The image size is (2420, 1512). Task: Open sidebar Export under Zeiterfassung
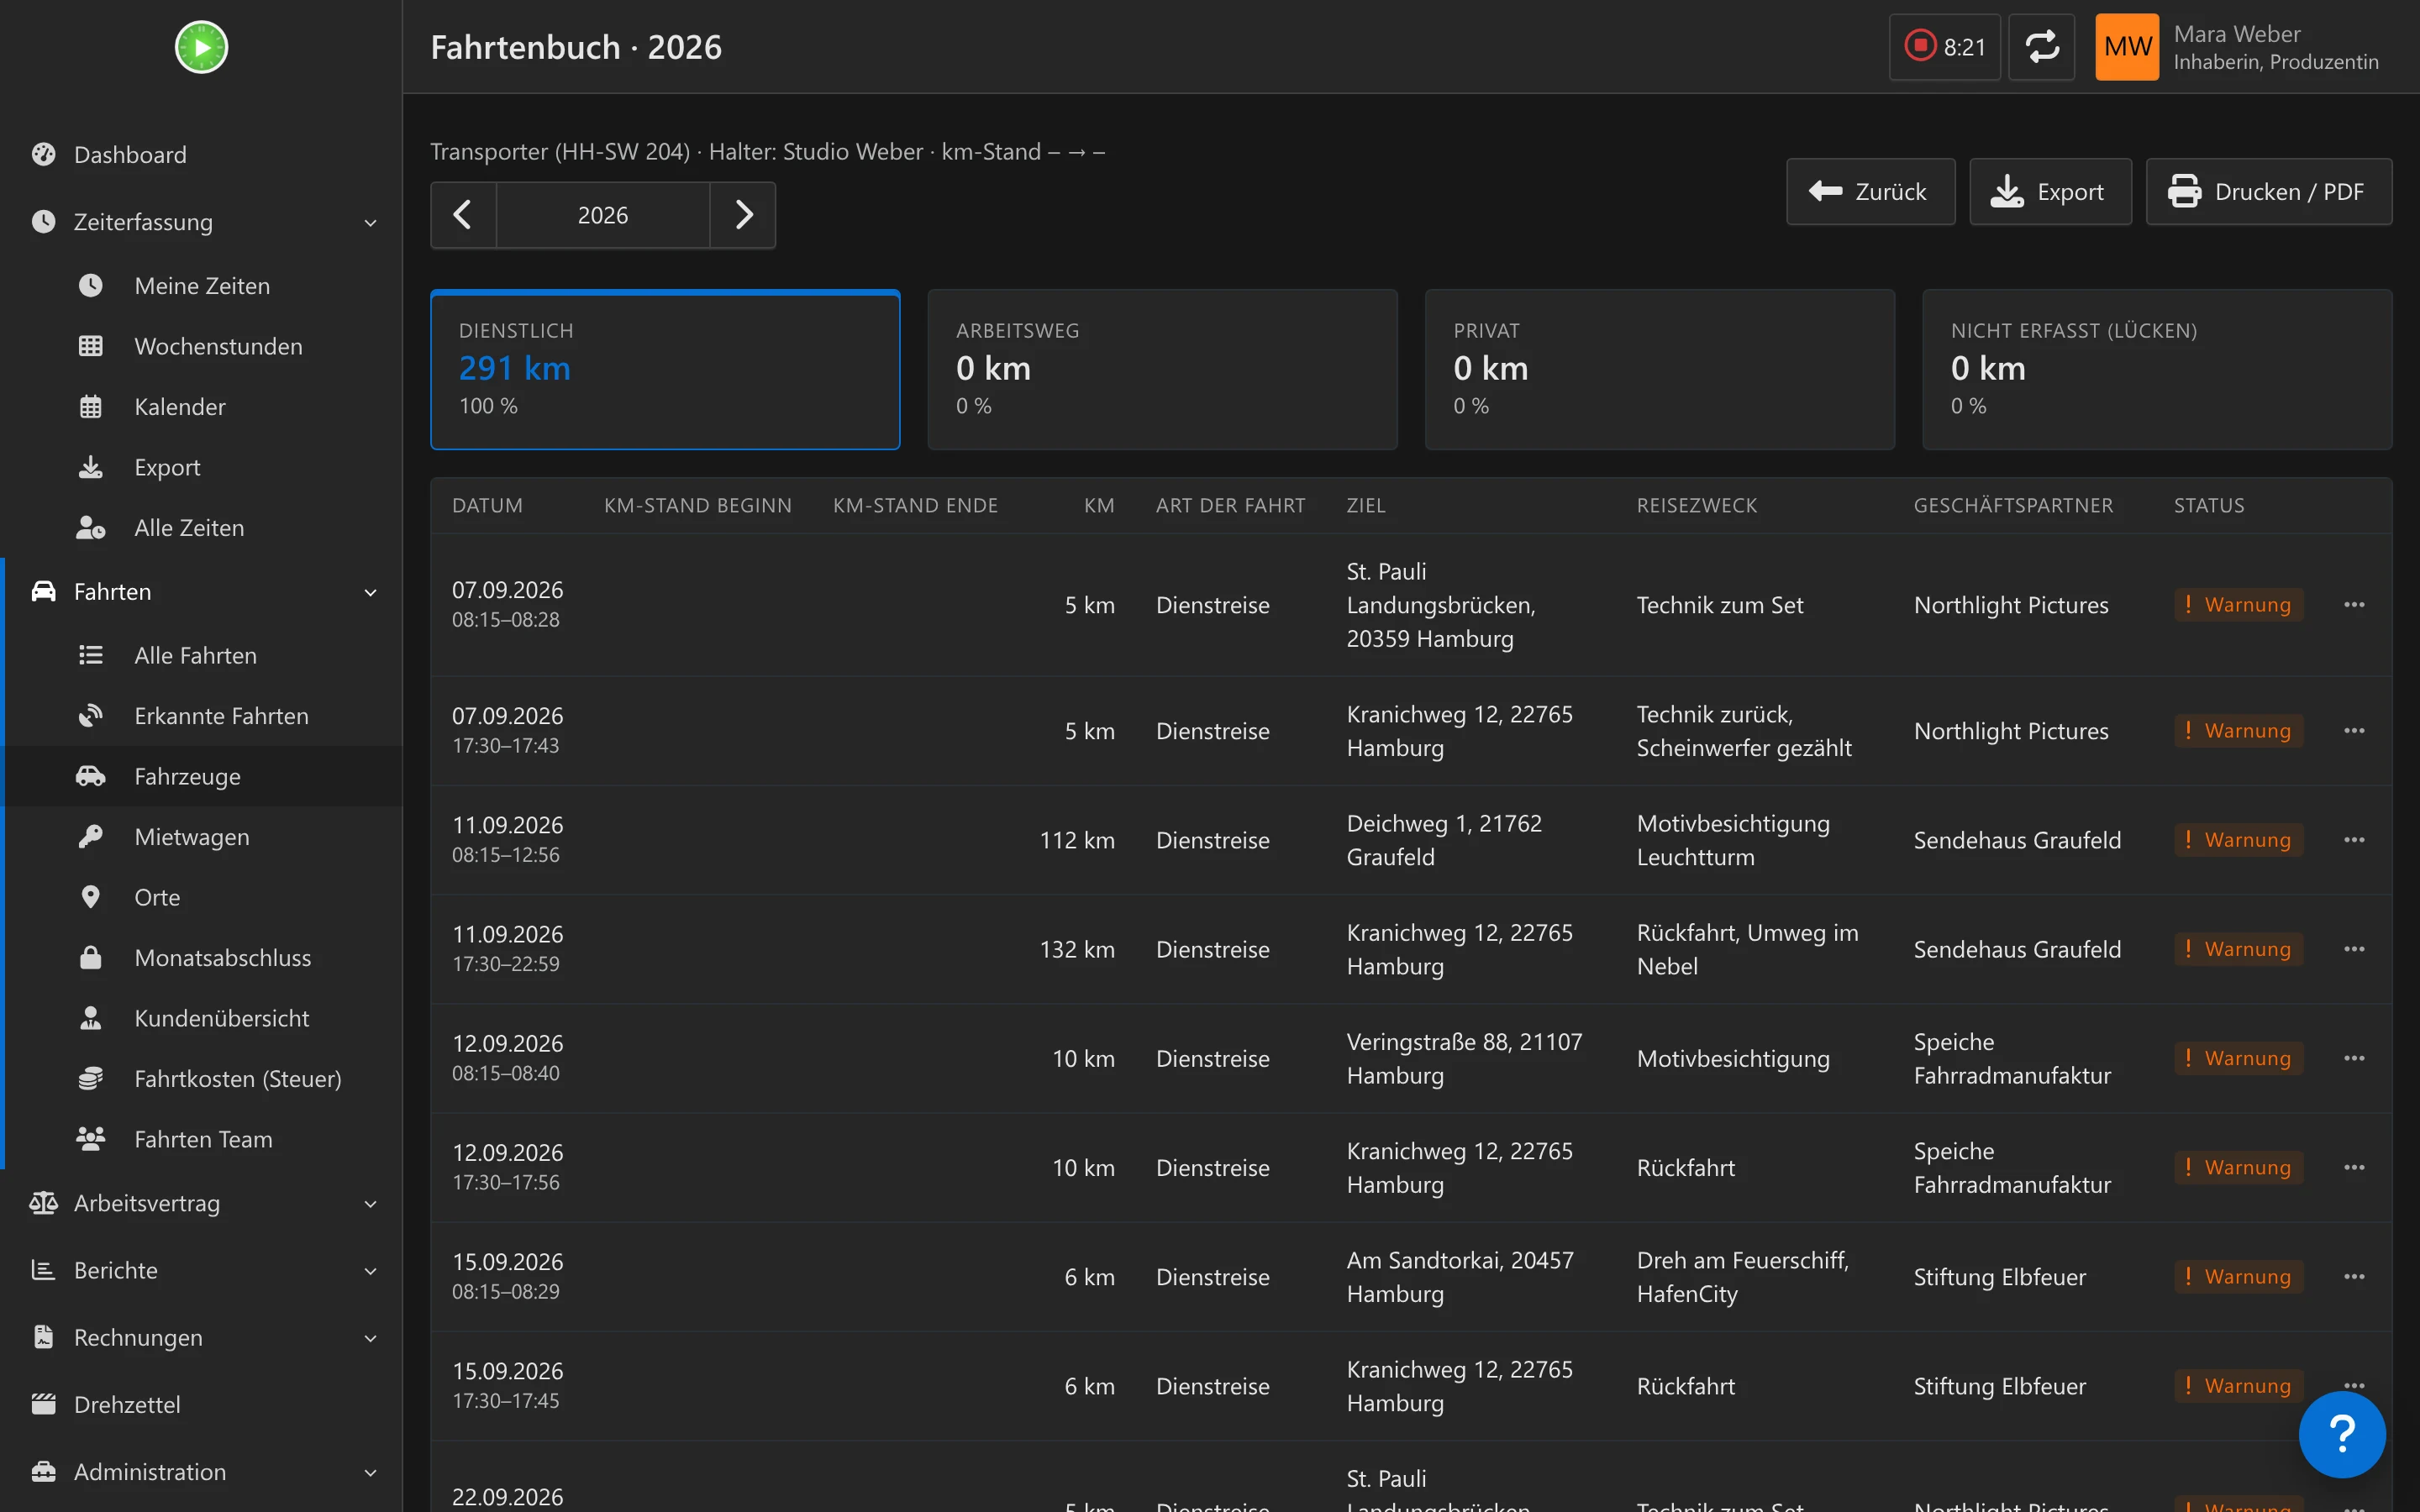202,467
